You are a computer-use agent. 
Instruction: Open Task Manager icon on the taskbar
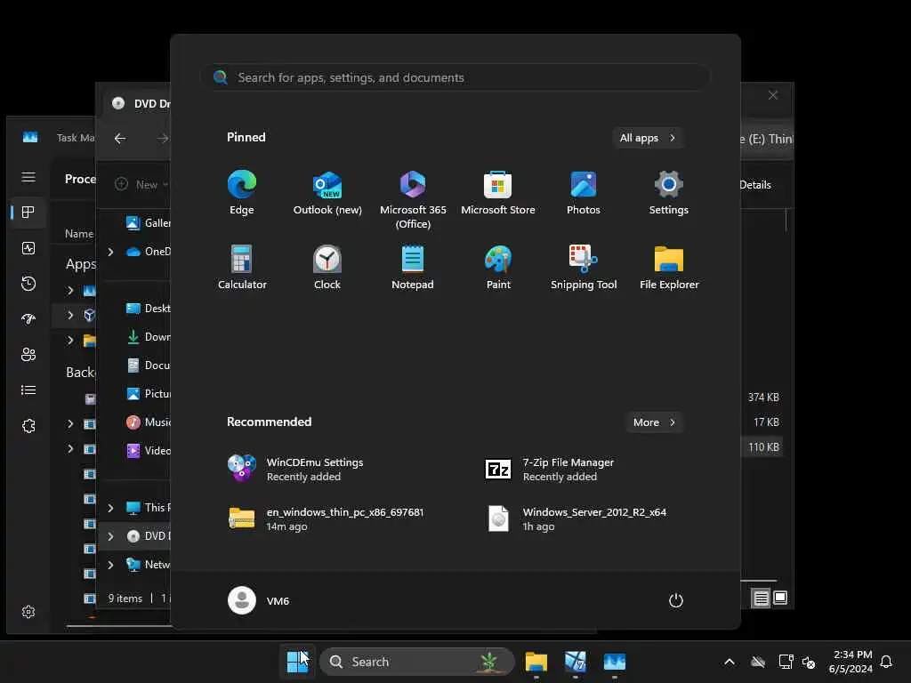pyautogui.click(x=614, y=662)
